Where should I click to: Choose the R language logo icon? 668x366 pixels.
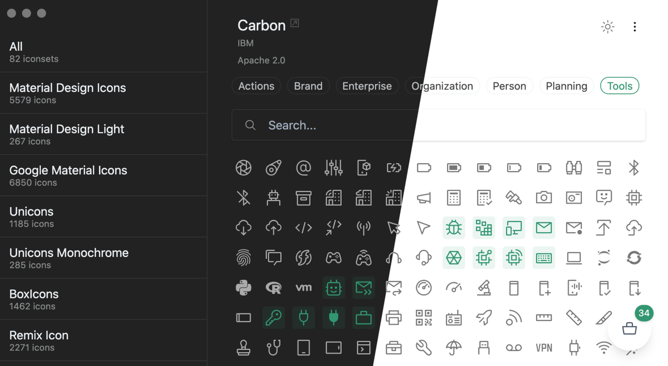pos(273,288)
